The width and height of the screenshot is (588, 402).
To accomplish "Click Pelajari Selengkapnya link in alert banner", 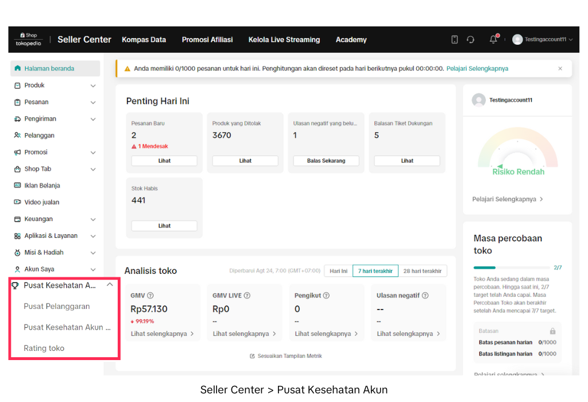I will pos(477,68).
